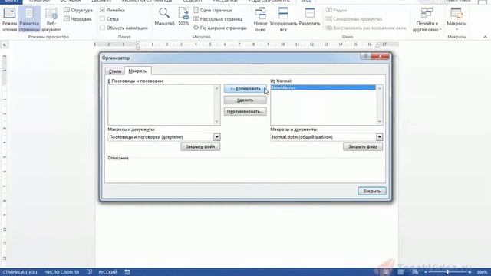Click Синхронная прокрутка option
The height and width of the screenshot is (276, 491).
pyautogui.click(x=354, y=19)
